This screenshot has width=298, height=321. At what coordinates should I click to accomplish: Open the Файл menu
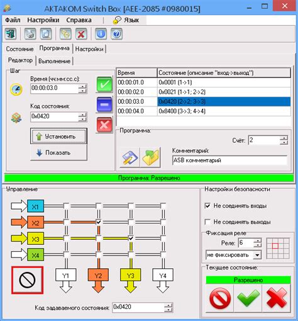(13, 20)
